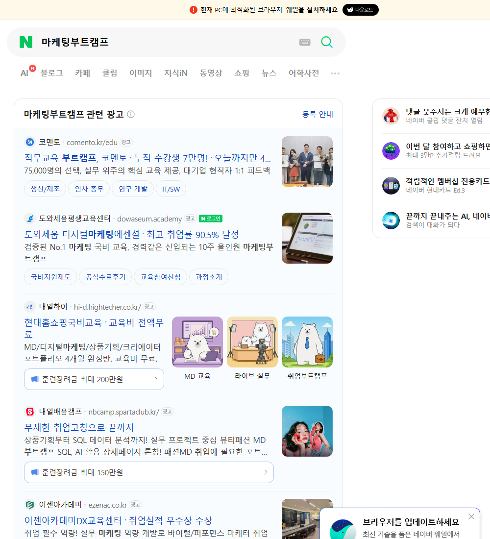Open the hi-d.hightecher.co.kr URL link
Screen dimensions: 490x539
click(x=107, y=307)
